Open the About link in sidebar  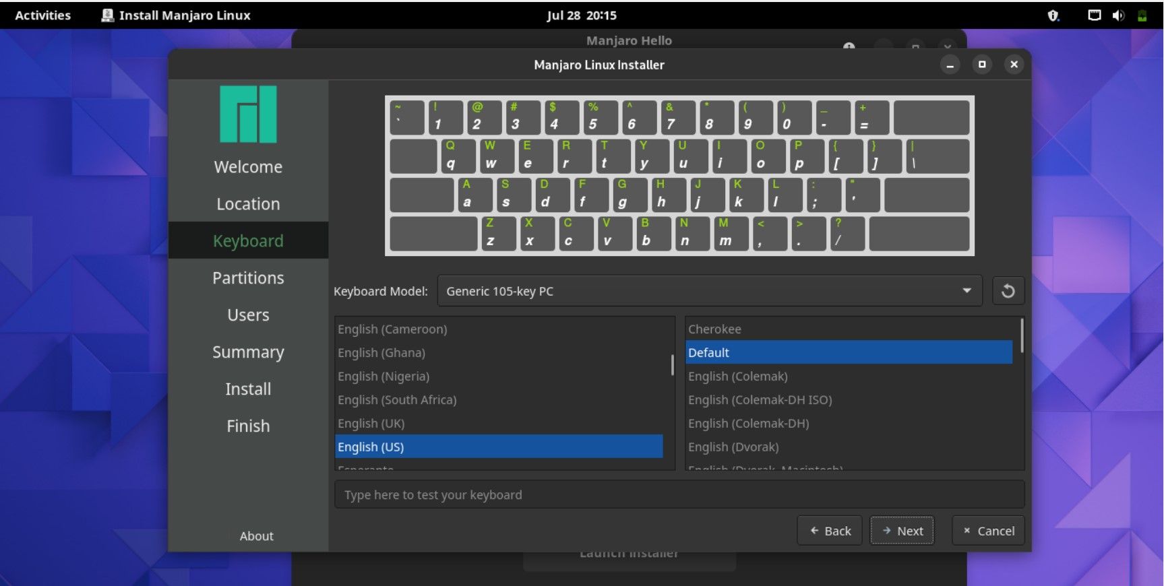(256, 536)
